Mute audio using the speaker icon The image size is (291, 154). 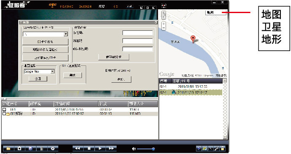[134, 149]
